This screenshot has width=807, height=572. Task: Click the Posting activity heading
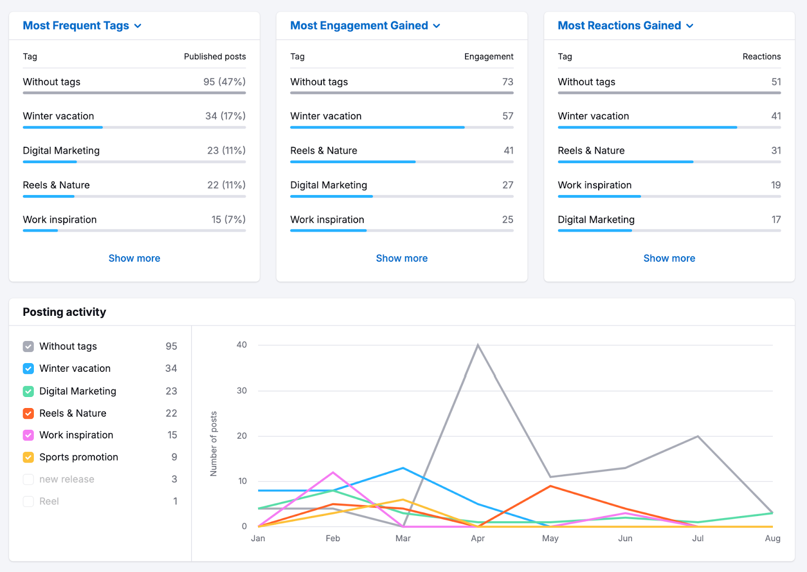click(65, 312)
